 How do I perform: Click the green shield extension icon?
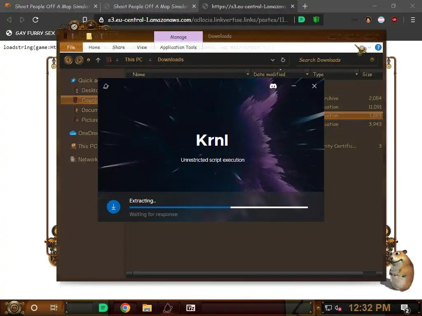[316, 19]
